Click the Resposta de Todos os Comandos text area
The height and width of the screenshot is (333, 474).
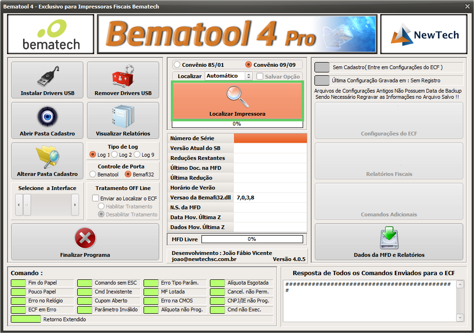point(370,301)
